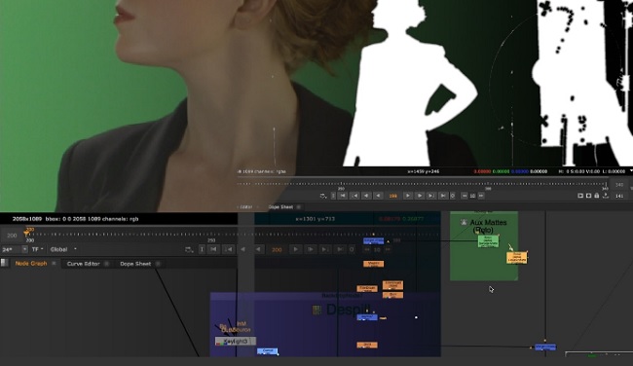Select the green Roto node in Aux Mattes

pos(488,240)
